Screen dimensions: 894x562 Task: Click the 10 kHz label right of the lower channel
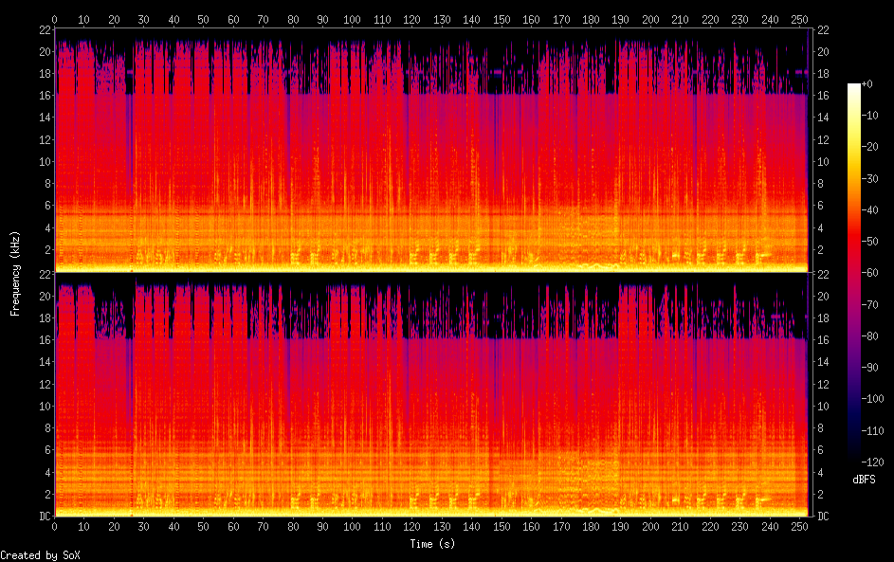pyautogui.click(x=823, y=406)
